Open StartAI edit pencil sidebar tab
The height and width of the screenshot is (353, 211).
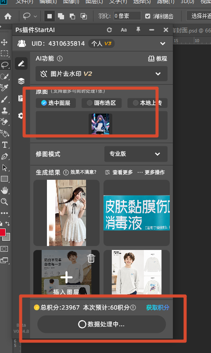click(x=21, y=64)
